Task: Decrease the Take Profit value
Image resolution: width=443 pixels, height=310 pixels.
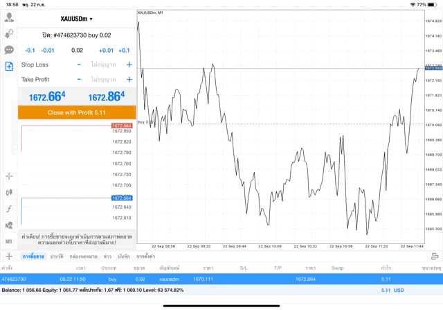Action: (79, 79)
